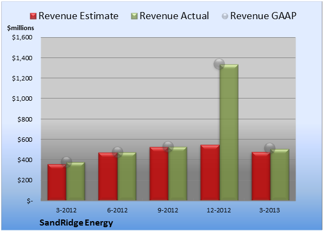323x231 pixels.
Task: Click the gray Revenue GAAP legend marker
Action: (225, 16)
